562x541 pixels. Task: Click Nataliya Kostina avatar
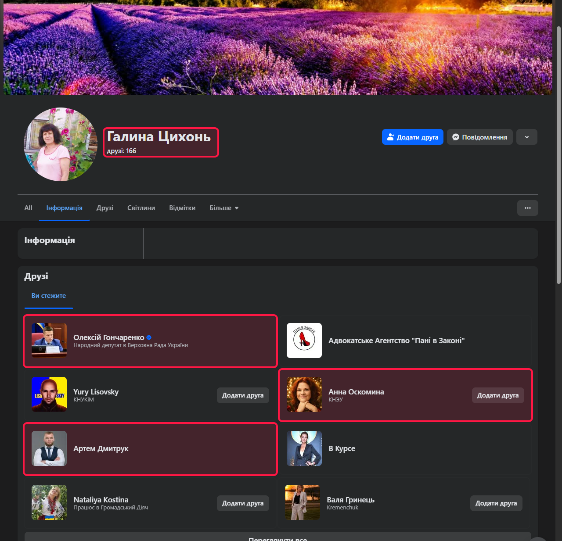49,502
